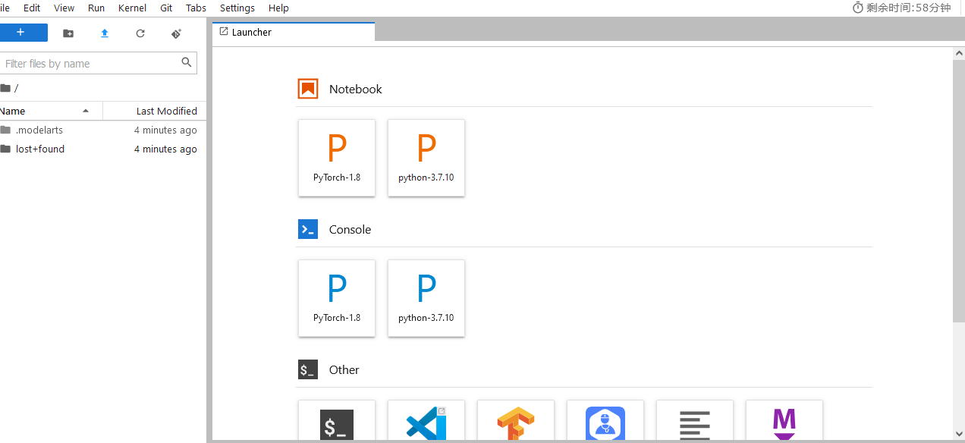
Task: Click the 剩余时间:58分钟 label
Action: [909, 8]
